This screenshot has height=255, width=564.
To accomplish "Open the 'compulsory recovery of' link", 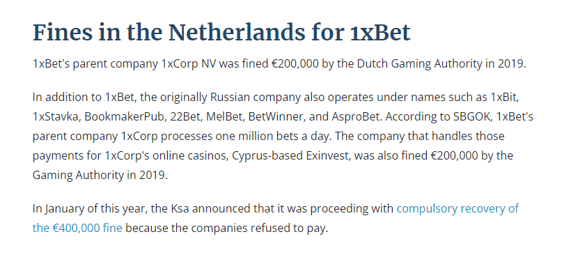I will point(457,208).
